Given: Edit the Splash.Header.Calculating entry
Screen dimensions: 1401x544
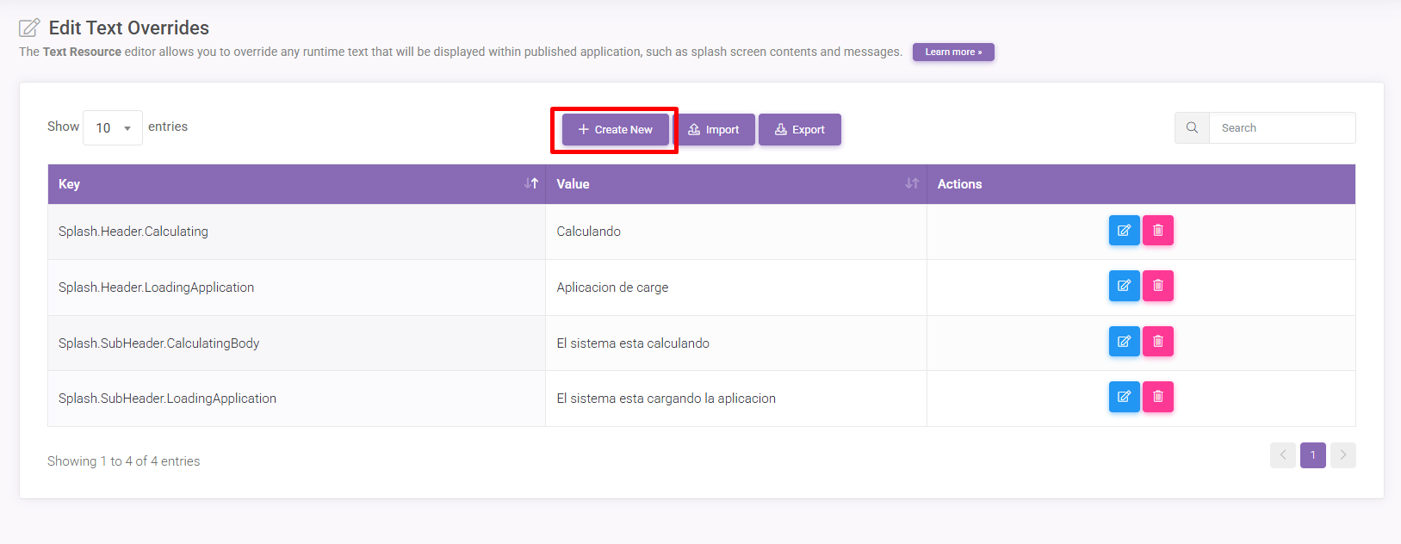Looking at the screenshot, I should click(1124, 231).
